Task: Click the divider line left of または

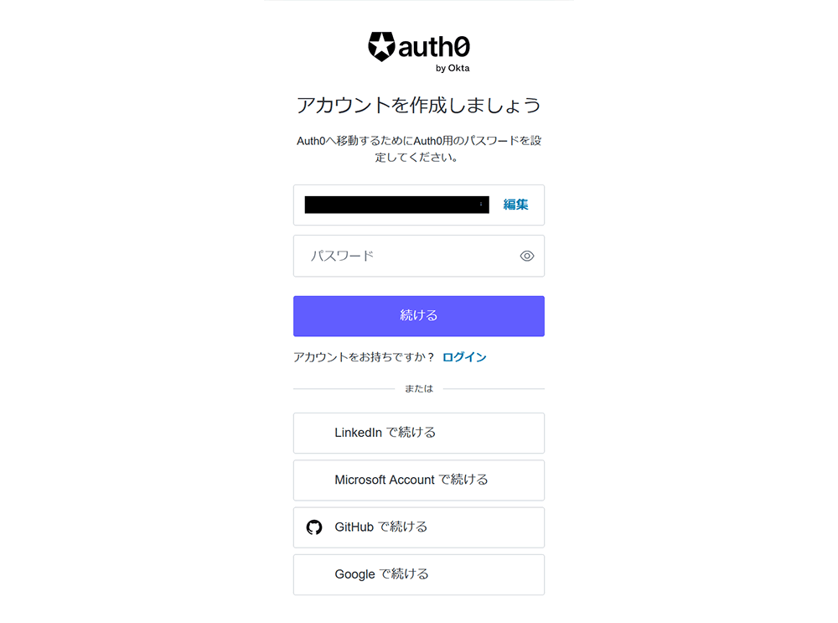Action: [x=344, y=389]
